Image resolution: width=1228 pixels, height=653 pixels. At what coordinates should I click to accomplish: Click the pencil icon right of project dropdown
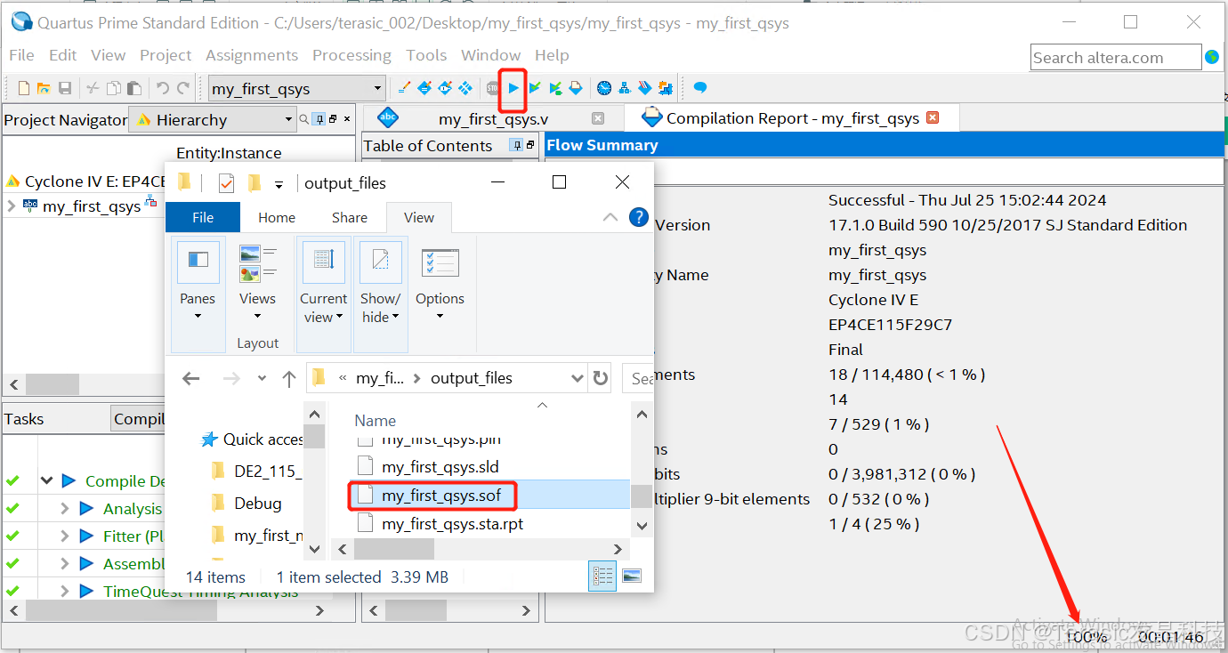click(404, 88)
